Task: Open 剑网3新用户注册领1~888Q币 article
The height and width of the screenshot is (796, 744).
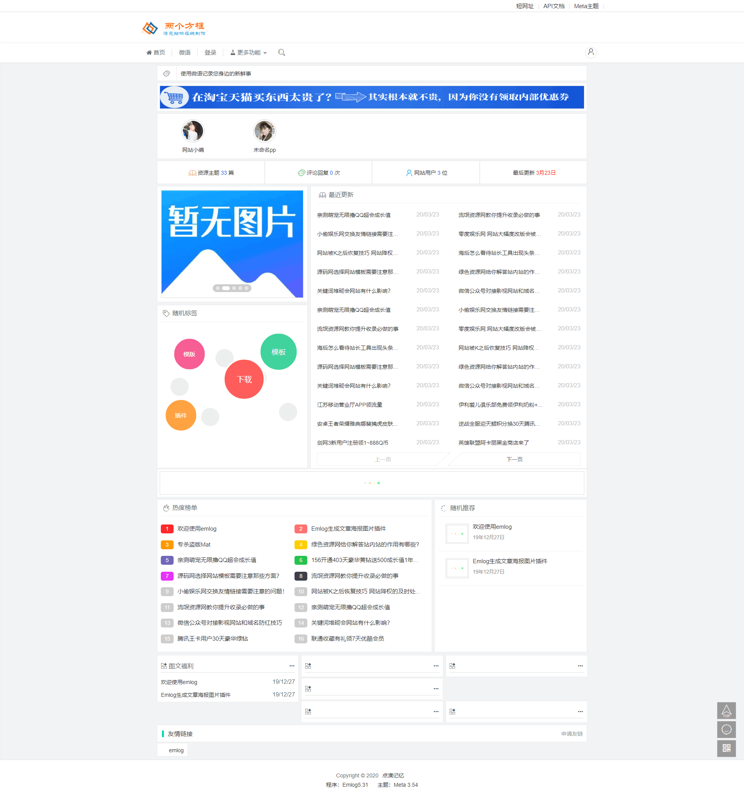Action: tap(352, 443)
